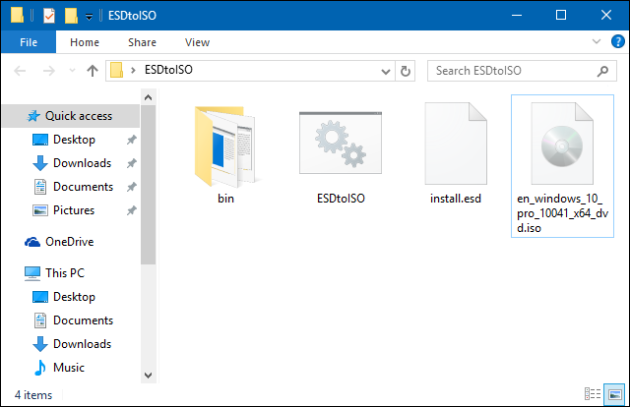Open Downloads under This PC
This screenshot has width=630, height=407.
72,344
